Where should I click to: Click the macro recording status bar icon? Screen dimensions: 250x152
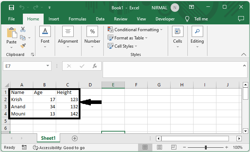tap(24, 147)
